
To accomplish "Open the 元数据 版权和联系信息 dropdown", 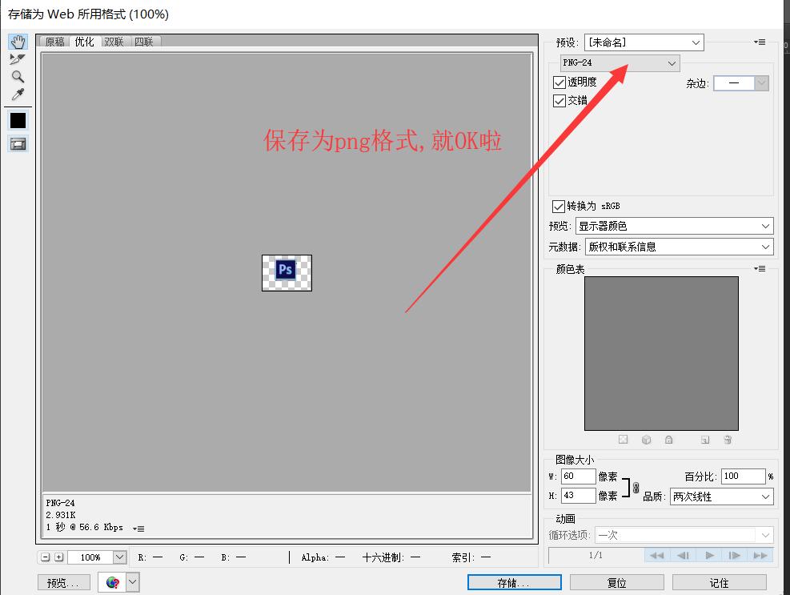I will [680, 247].
